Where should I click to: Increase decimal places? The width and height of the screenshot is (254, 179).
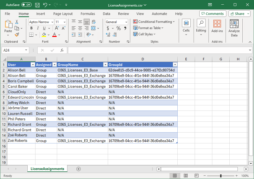coord(108,34)
